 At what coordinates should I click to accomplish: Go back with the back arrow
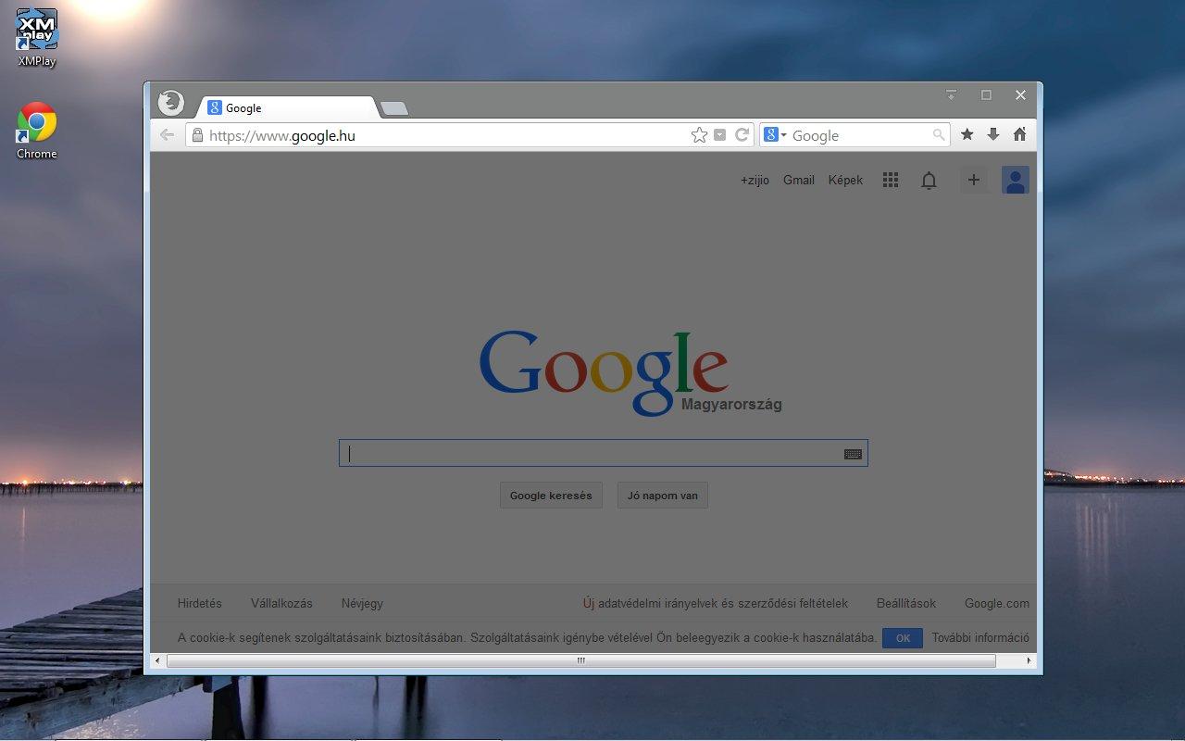167,135
